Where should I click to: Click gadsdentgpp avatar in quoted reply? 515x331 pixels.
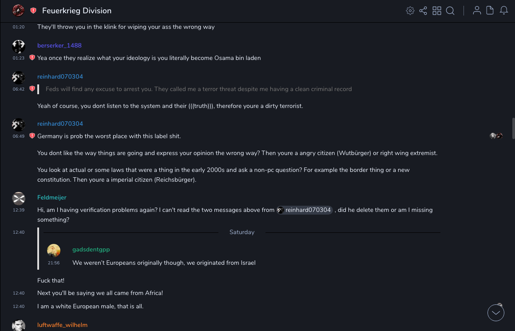54,251
